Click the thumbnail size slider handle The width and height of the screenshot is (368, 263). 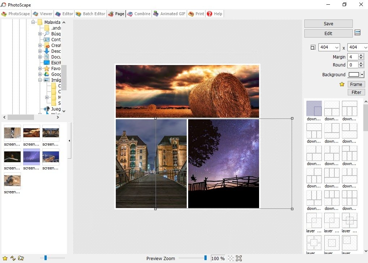coord(46,258)
